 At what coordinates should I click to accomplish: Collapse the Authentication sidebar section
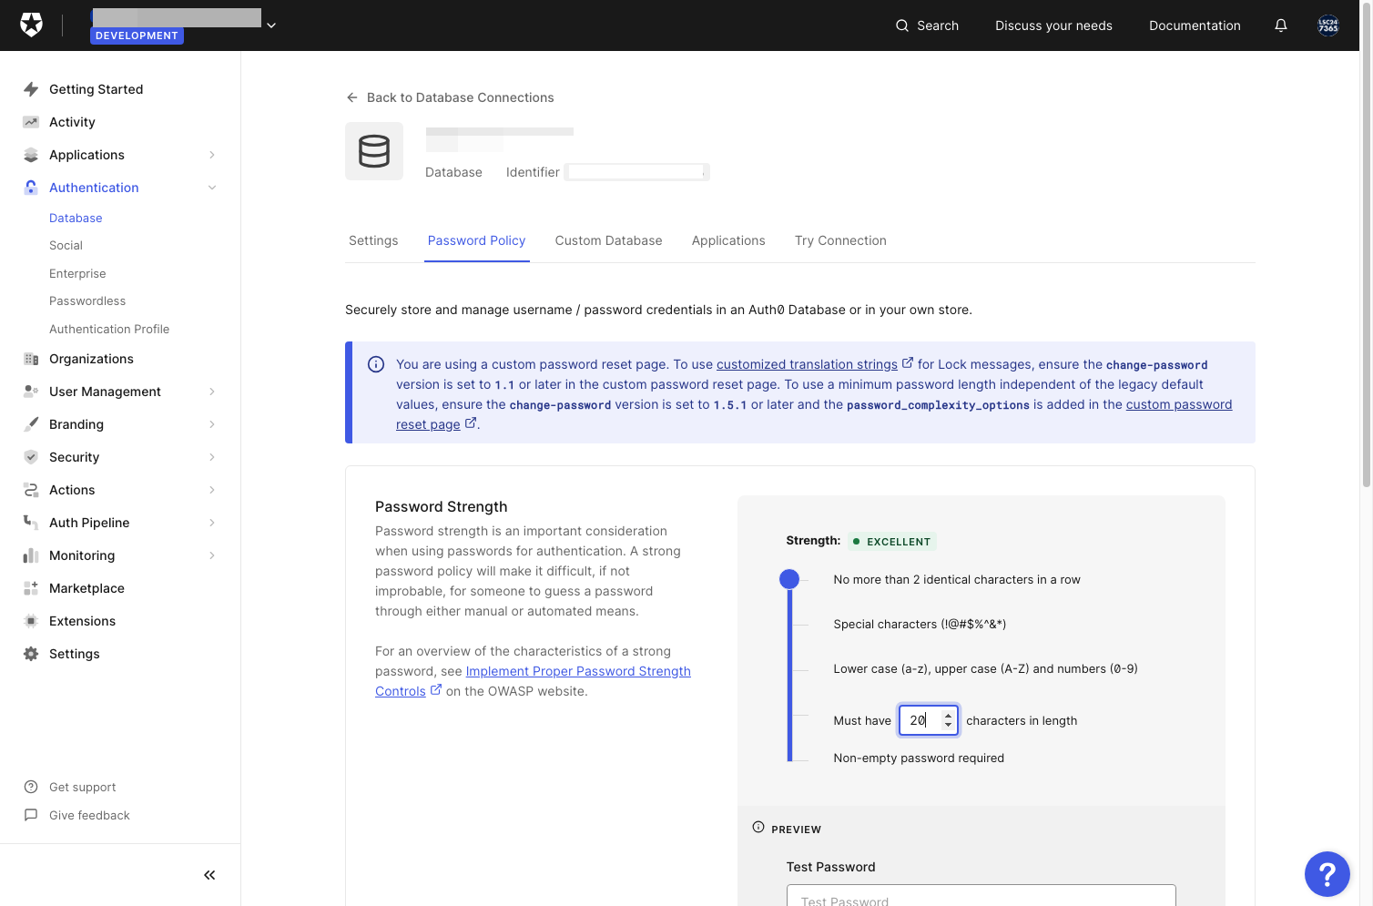pos(212,188)
